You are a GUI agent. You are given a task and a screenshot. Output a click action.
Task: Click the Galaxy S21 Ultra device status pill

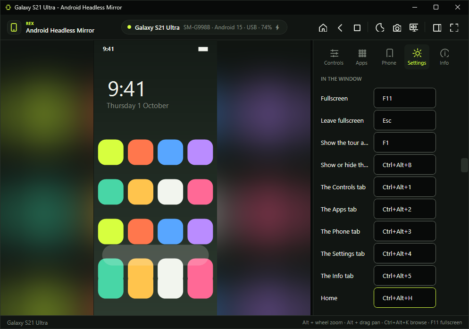point(204,27)
